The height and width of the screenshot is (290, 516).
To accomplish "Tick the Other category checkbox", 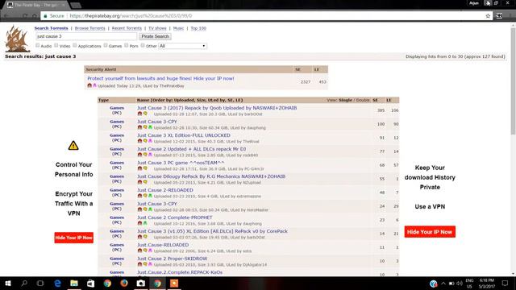I will click(x=143, y=45).
